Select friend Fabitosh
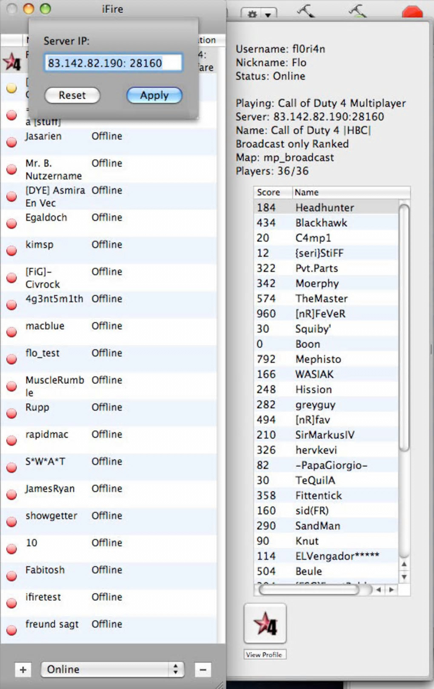434x689 pixels. (108, 576)
